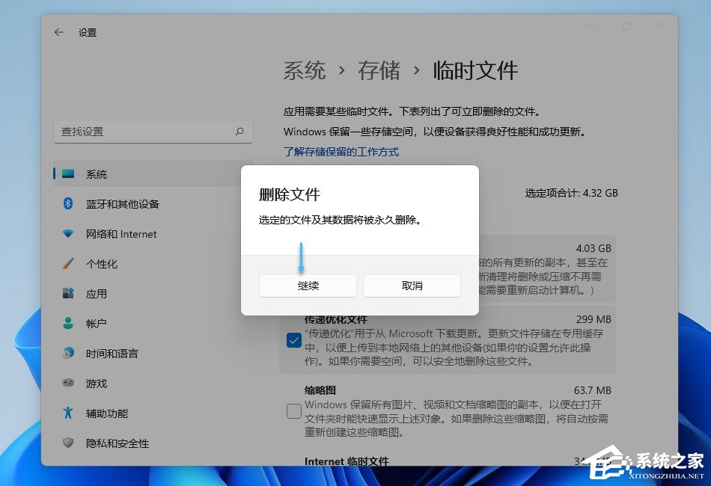The height and width of the screenshot is (486, 711).
Task: Select the 网络和 Internet Wi-Fi icon
Action: tap(70, 233)
